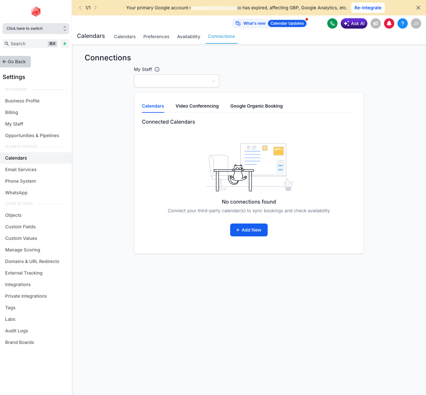Switch to Video Conferencing tab
Viewport: 426px width, 395px height.
pyautogui.click(x=197, y=106)
